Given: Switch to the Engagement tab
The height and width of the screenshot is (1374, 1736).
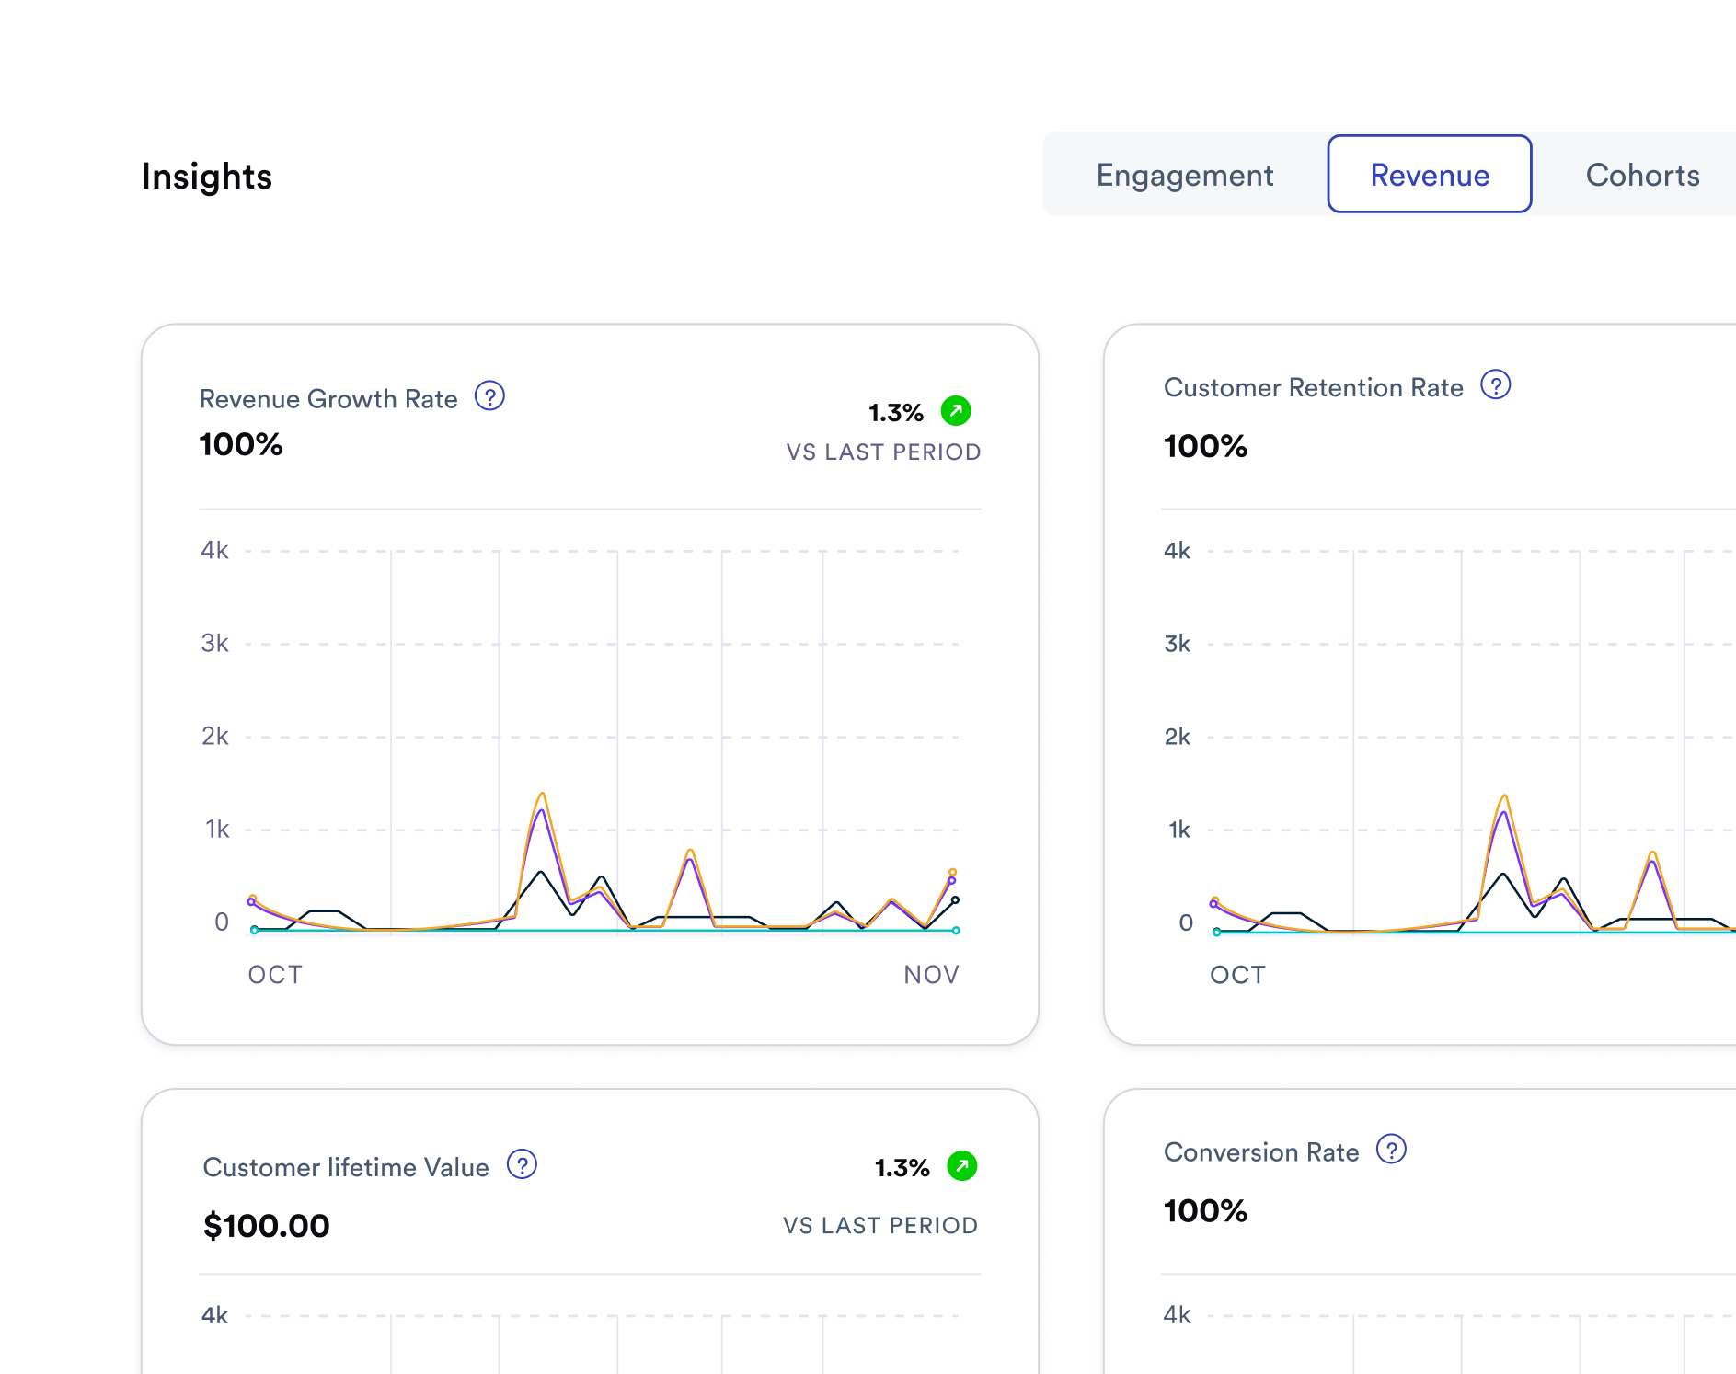Looking at the screenshot, I should click(x=1185, y=175).
